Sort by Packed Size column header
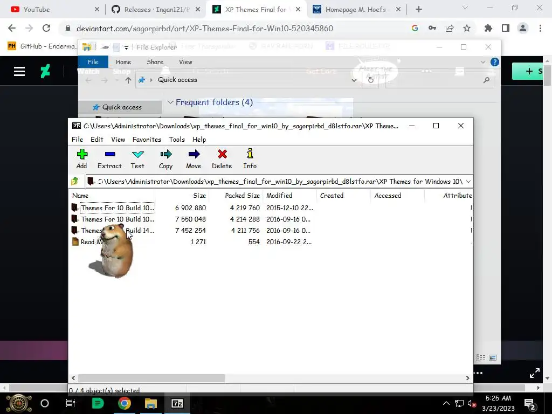Image resolution: width=552 pixels, height=414 pixels. coord(236,195)
